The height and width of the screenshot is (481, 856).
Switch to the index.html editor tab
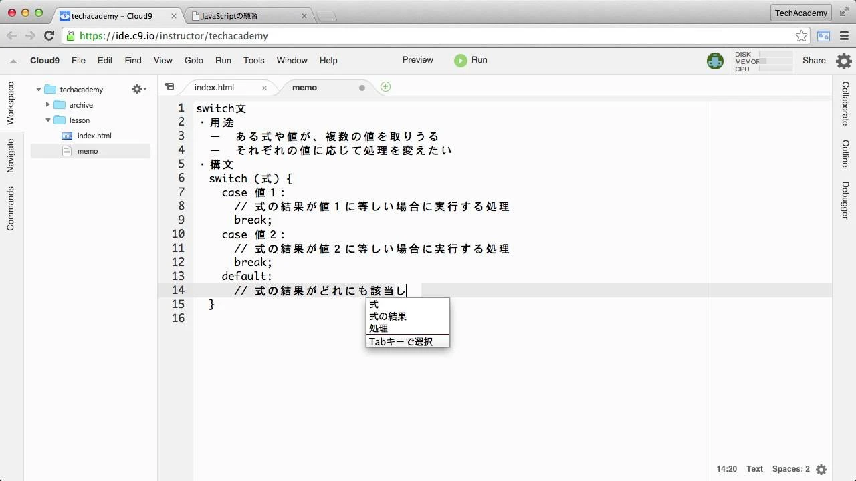214,87
